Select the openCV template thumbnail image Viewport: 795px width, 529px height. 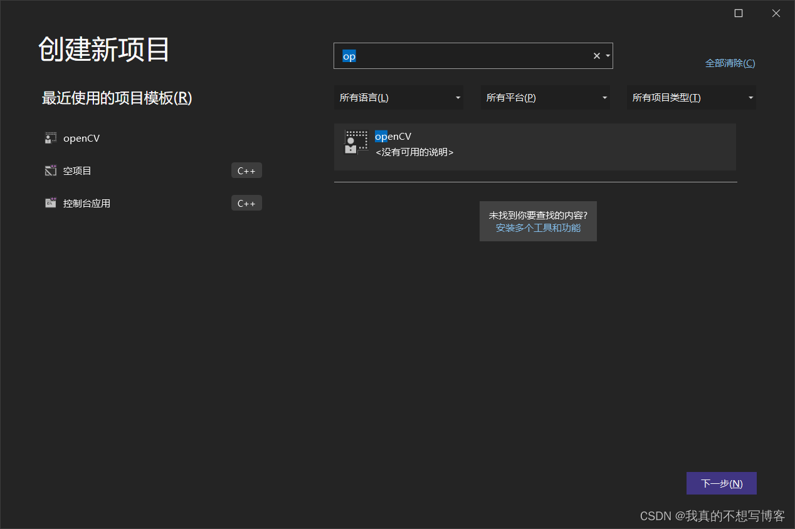point(355,142)
